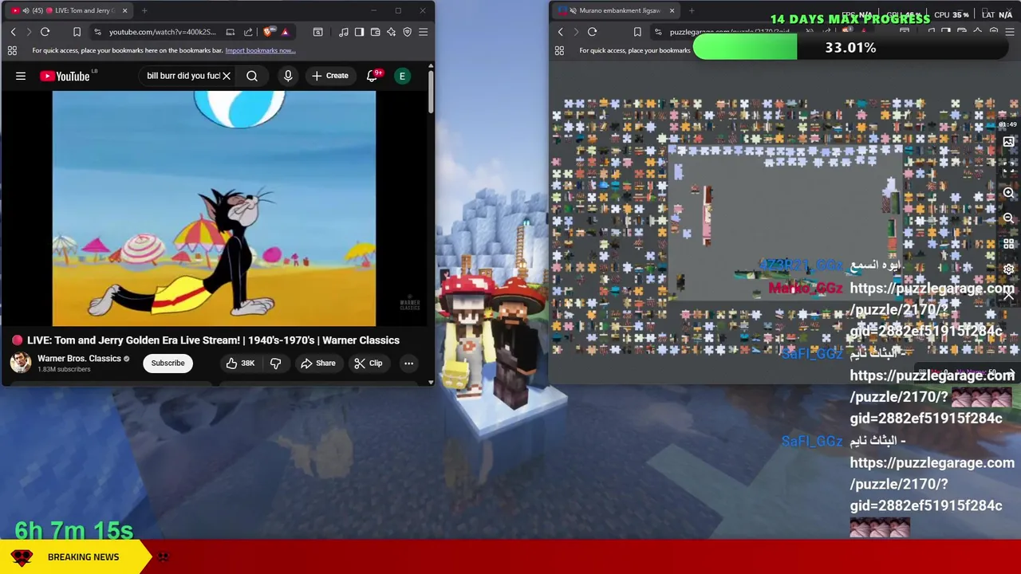The width and height of the screenshot is (1021, 574).
Task: Open the Warner Bros. Classics channel name
Action: click(79, 358)
